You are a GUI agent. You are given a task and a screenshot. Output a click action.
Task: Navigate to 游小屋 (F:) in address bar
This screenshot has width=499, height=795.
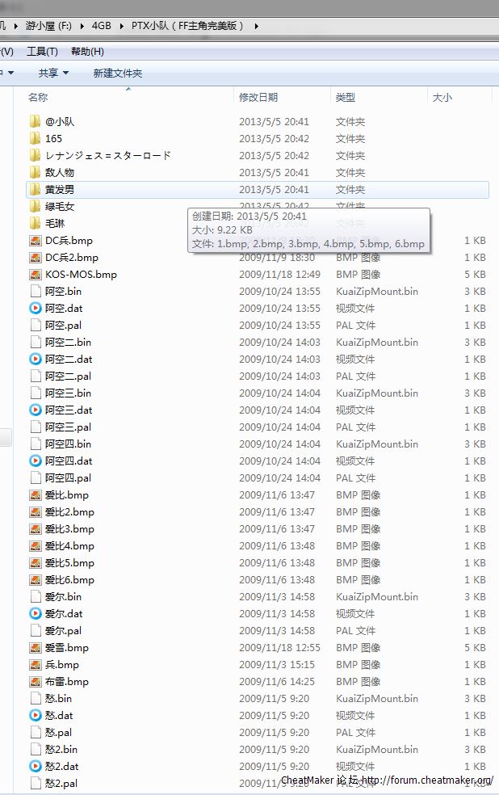48,26
